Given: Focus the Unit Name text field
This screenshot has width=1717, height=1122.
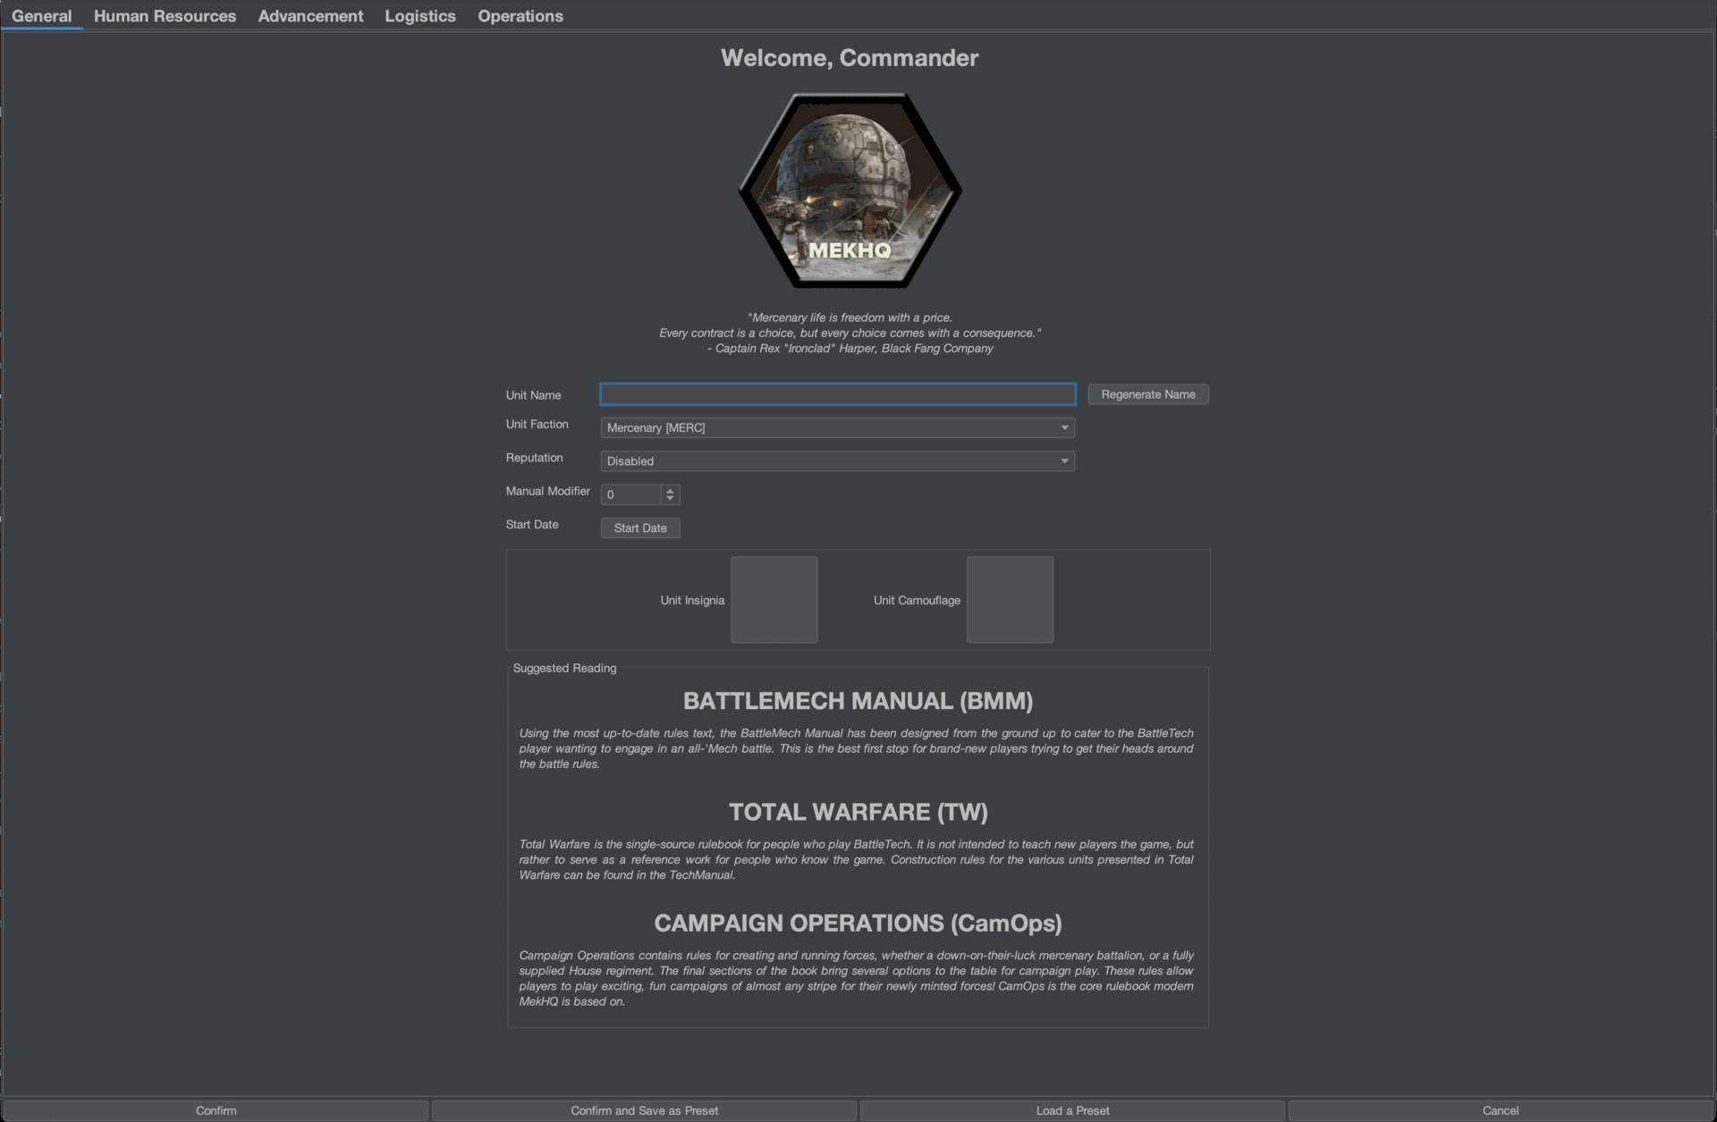Looking at the screenshot, I should [x=838, y=394].
